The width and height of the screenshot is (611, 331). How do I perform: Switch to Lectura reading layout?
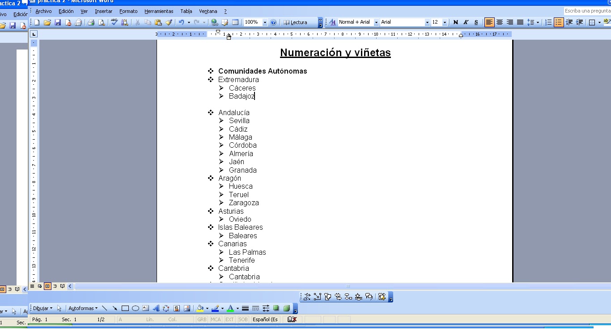[295, 22]
